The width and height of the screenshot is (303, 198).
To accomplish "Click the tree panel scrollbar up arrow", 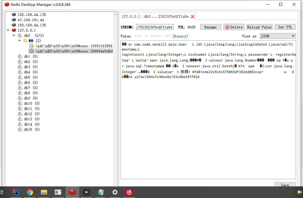I will pos(115,14).
